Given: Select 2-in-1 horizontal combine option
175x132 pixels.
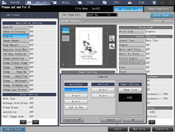Looking at the screenshot, I should pos(76,90).
